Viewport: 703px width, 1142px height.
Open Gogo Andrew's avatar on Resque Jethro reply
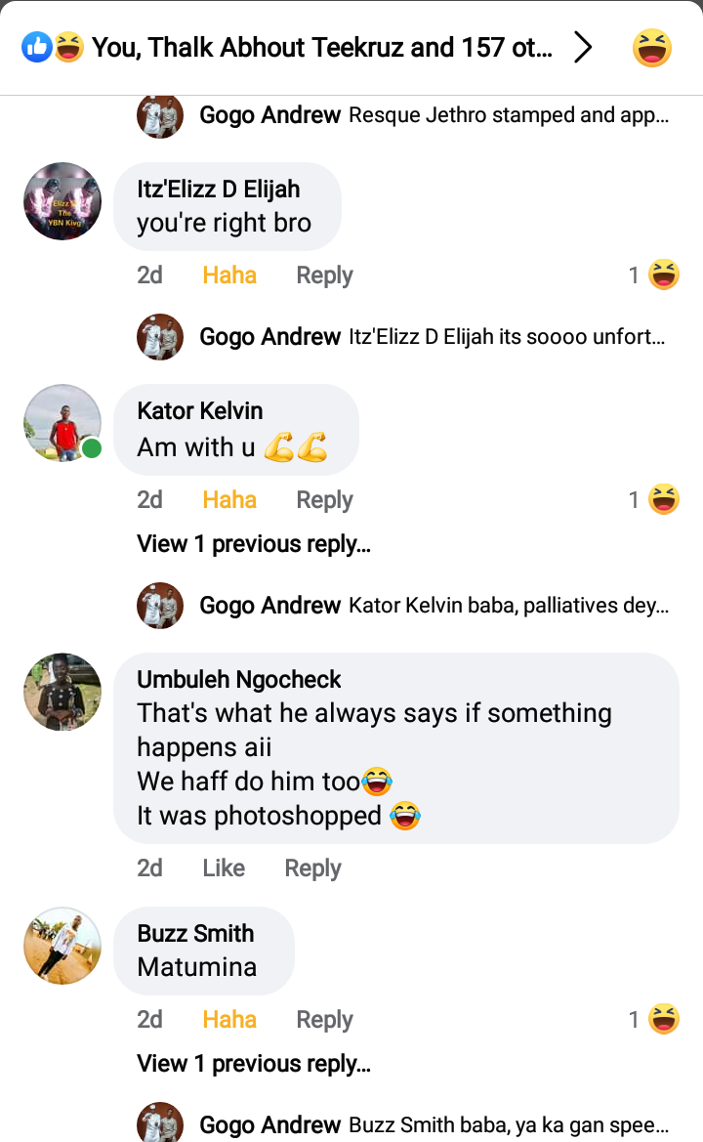160,115
